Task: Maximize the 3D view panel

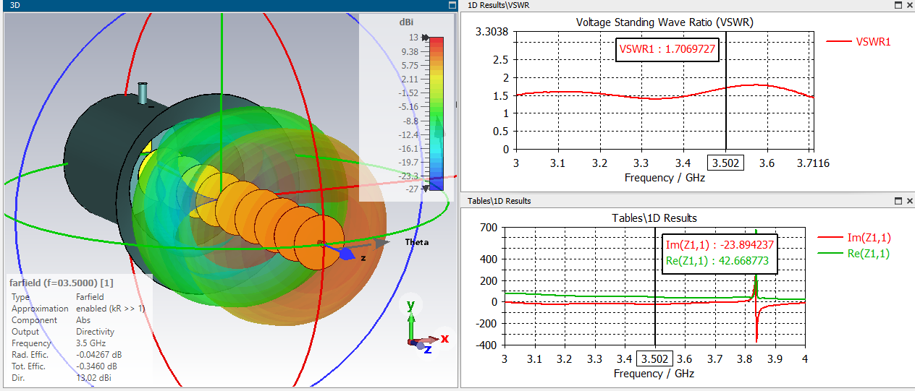Action: click(x=451, y=5)
